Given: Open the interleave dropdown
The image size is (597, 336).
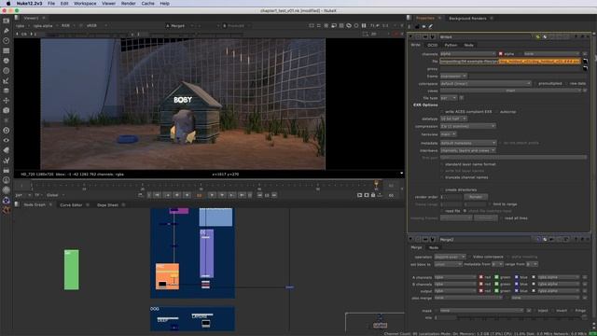Looking at the screenshot, I should click(468, 150).
